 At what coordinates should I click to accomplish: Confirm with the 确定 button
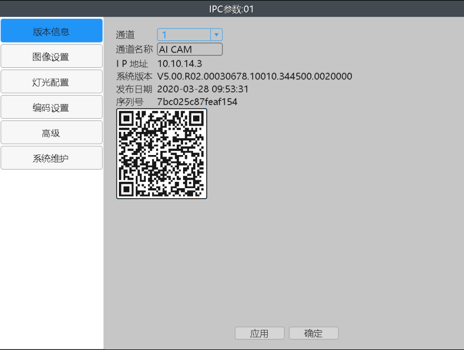pos(314,333)
